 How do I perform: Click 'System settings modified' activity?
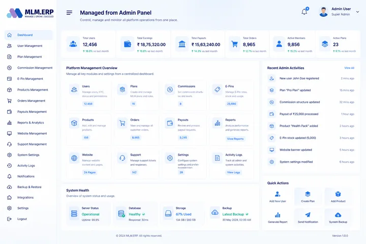point(311,162)
